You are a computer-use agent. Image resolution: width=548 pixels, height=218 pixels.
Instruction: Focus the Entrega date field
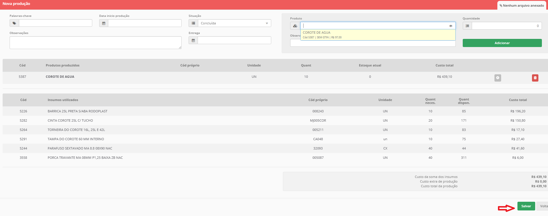pyautogui.click(x=234, y=40)
